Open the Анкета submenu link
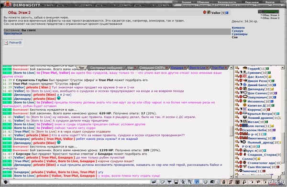287x187 pixels. 276,5
